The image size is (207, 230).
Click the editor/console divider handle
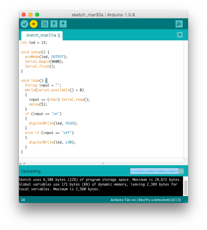(x=103, y=163)
